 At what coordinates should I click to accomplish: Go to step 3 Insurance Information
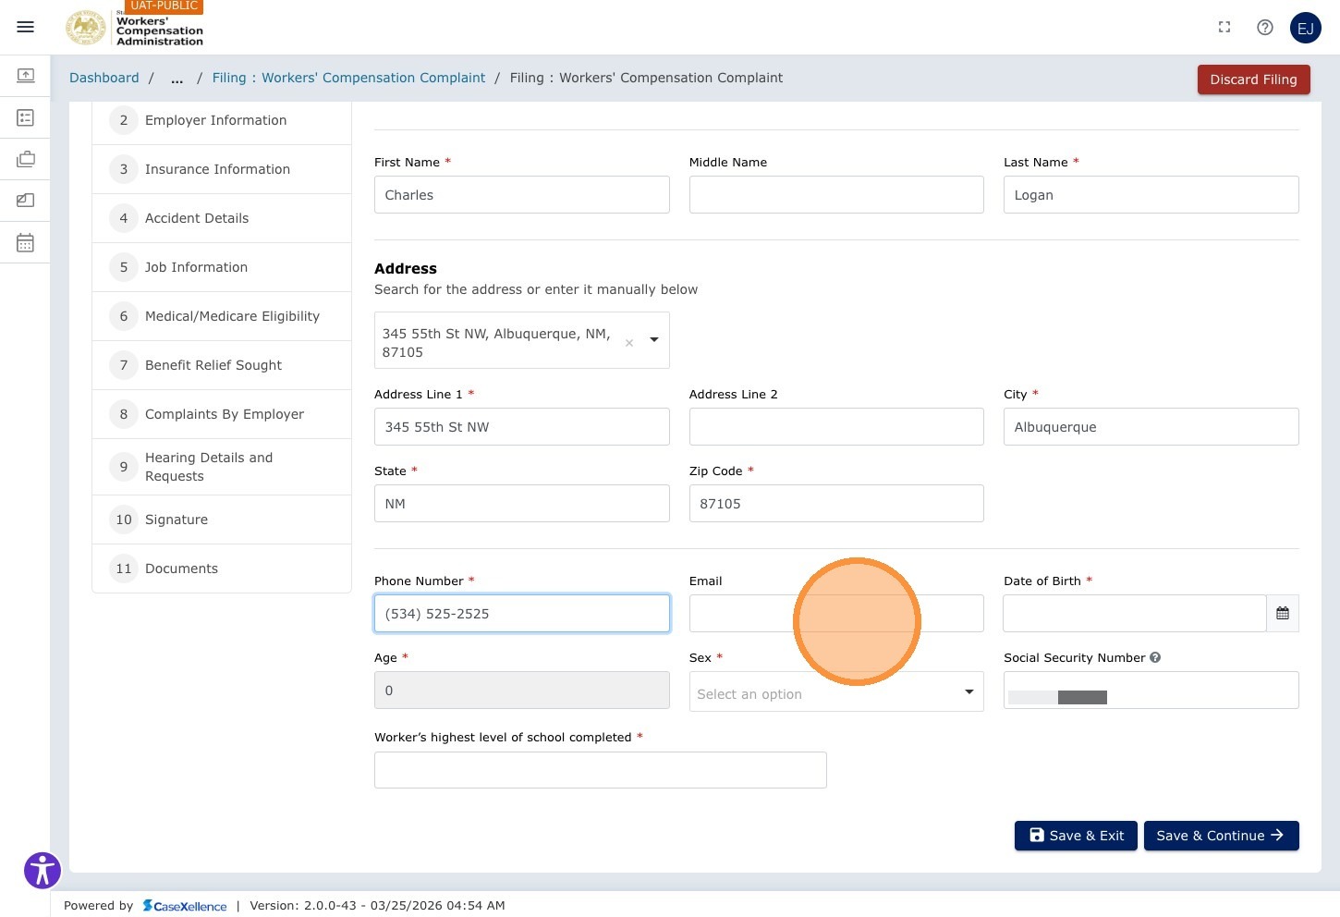tap(222, 169)
